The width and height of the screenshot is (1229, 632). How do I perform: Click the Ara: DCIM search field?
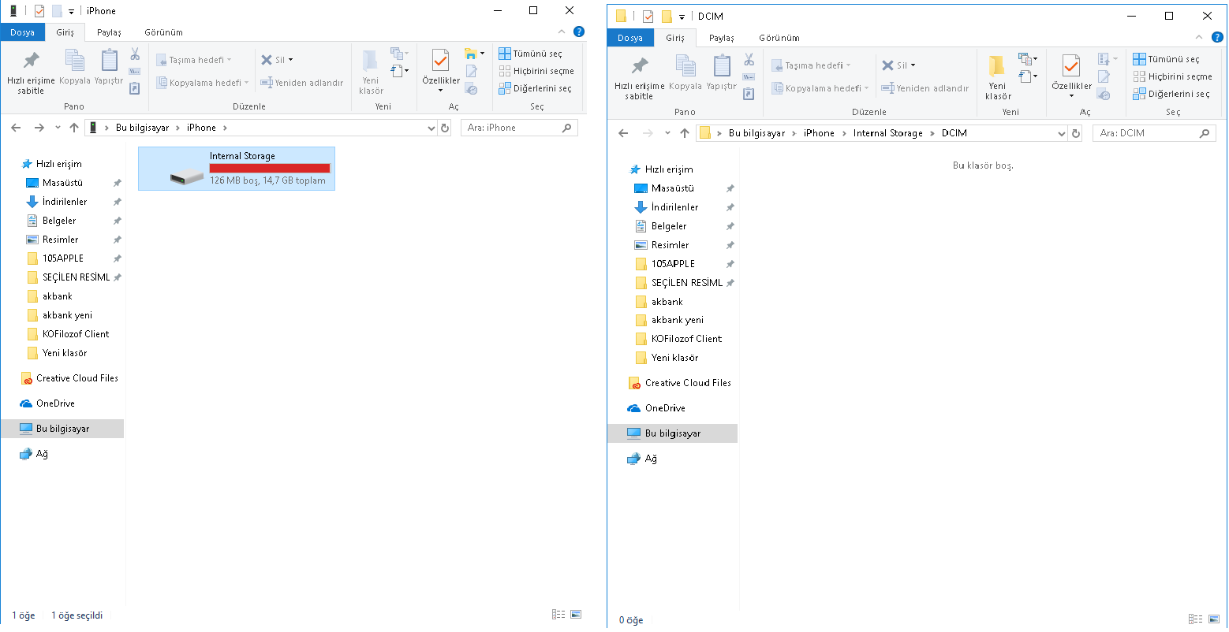[1146, 133]
